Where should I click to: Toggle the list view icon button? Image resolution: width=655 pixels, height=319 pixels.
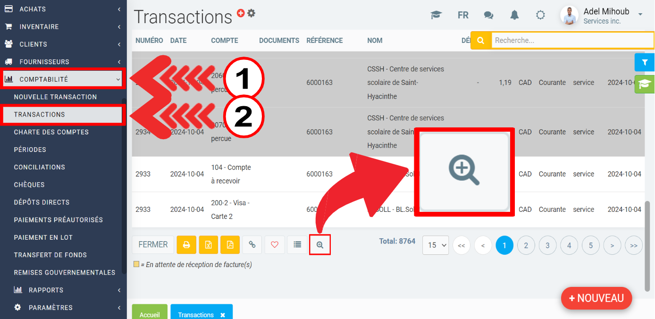pos(297,245)
